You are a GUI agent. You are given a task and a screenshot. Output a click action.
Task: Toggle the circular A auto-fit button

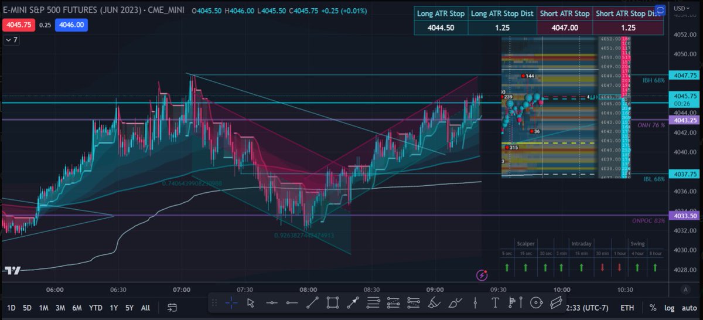[685, 290]
